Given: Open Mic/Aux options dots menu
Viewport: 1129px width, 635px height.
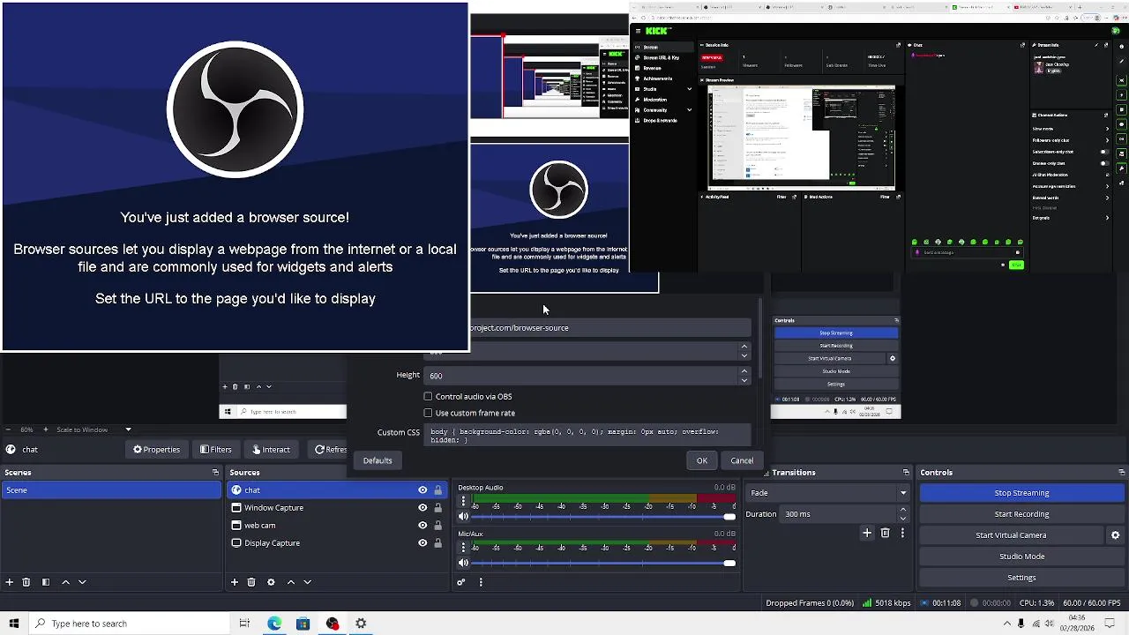Looking at the screenshot, I should click(463, 547).
